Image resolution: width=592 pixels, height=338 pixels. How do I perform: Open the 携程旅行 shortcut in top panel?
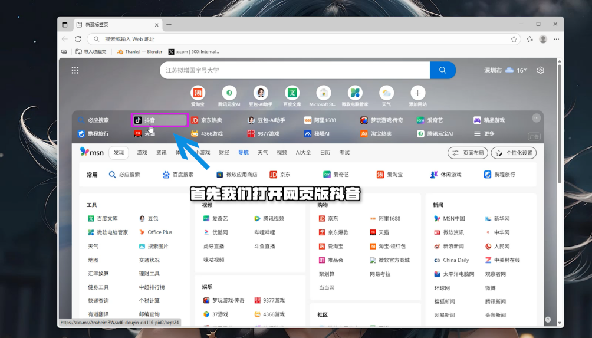[93, 134]
